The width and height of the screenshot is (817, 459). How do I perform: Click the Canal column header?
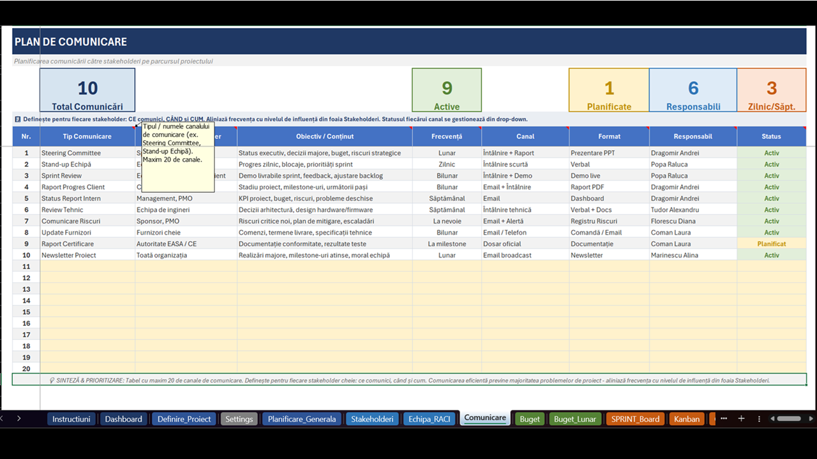pyautogui.click(x=525, y=136)
